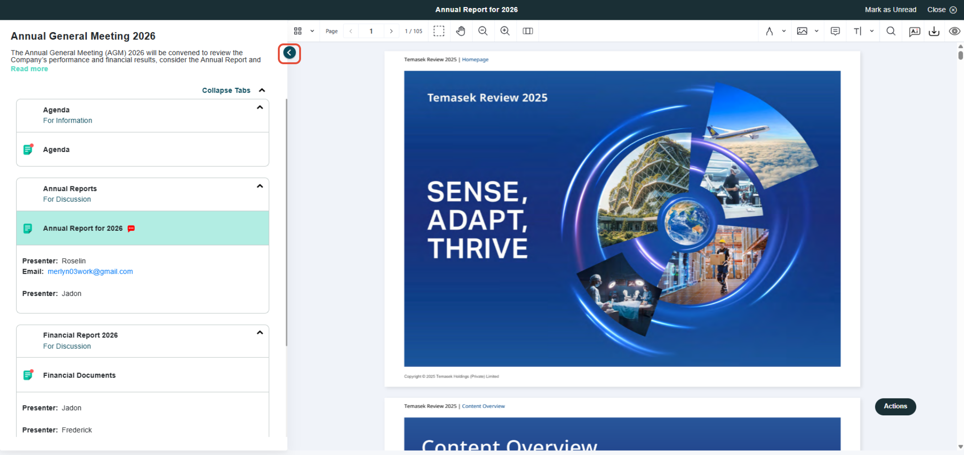Follow the Content Overview breadcrumb link
Viewport: 964px width, 455px height.
point(483,406)
